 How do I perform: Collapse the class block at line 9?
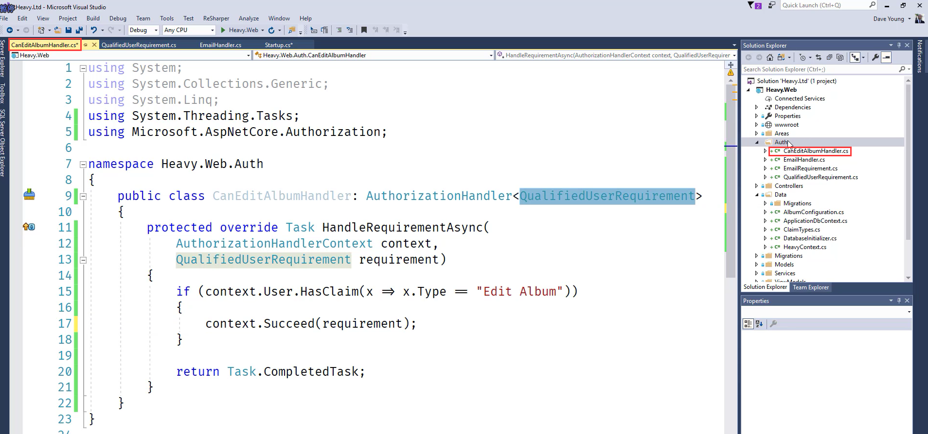pyautogui.click(x=83, y=197)
